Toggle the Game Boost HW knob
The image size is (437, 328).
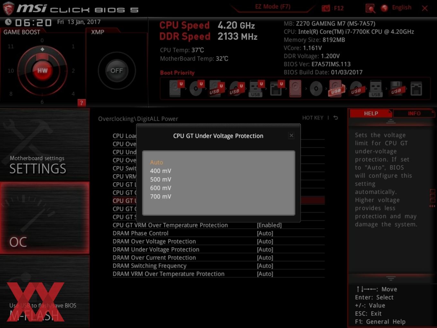[x=42, y=70]
